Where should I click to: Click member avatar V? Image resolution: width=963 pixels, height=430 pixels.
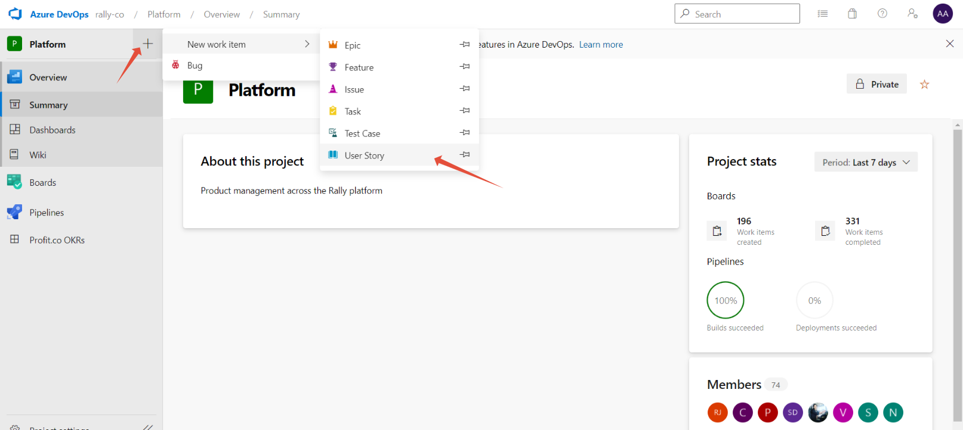pos(843,412)
